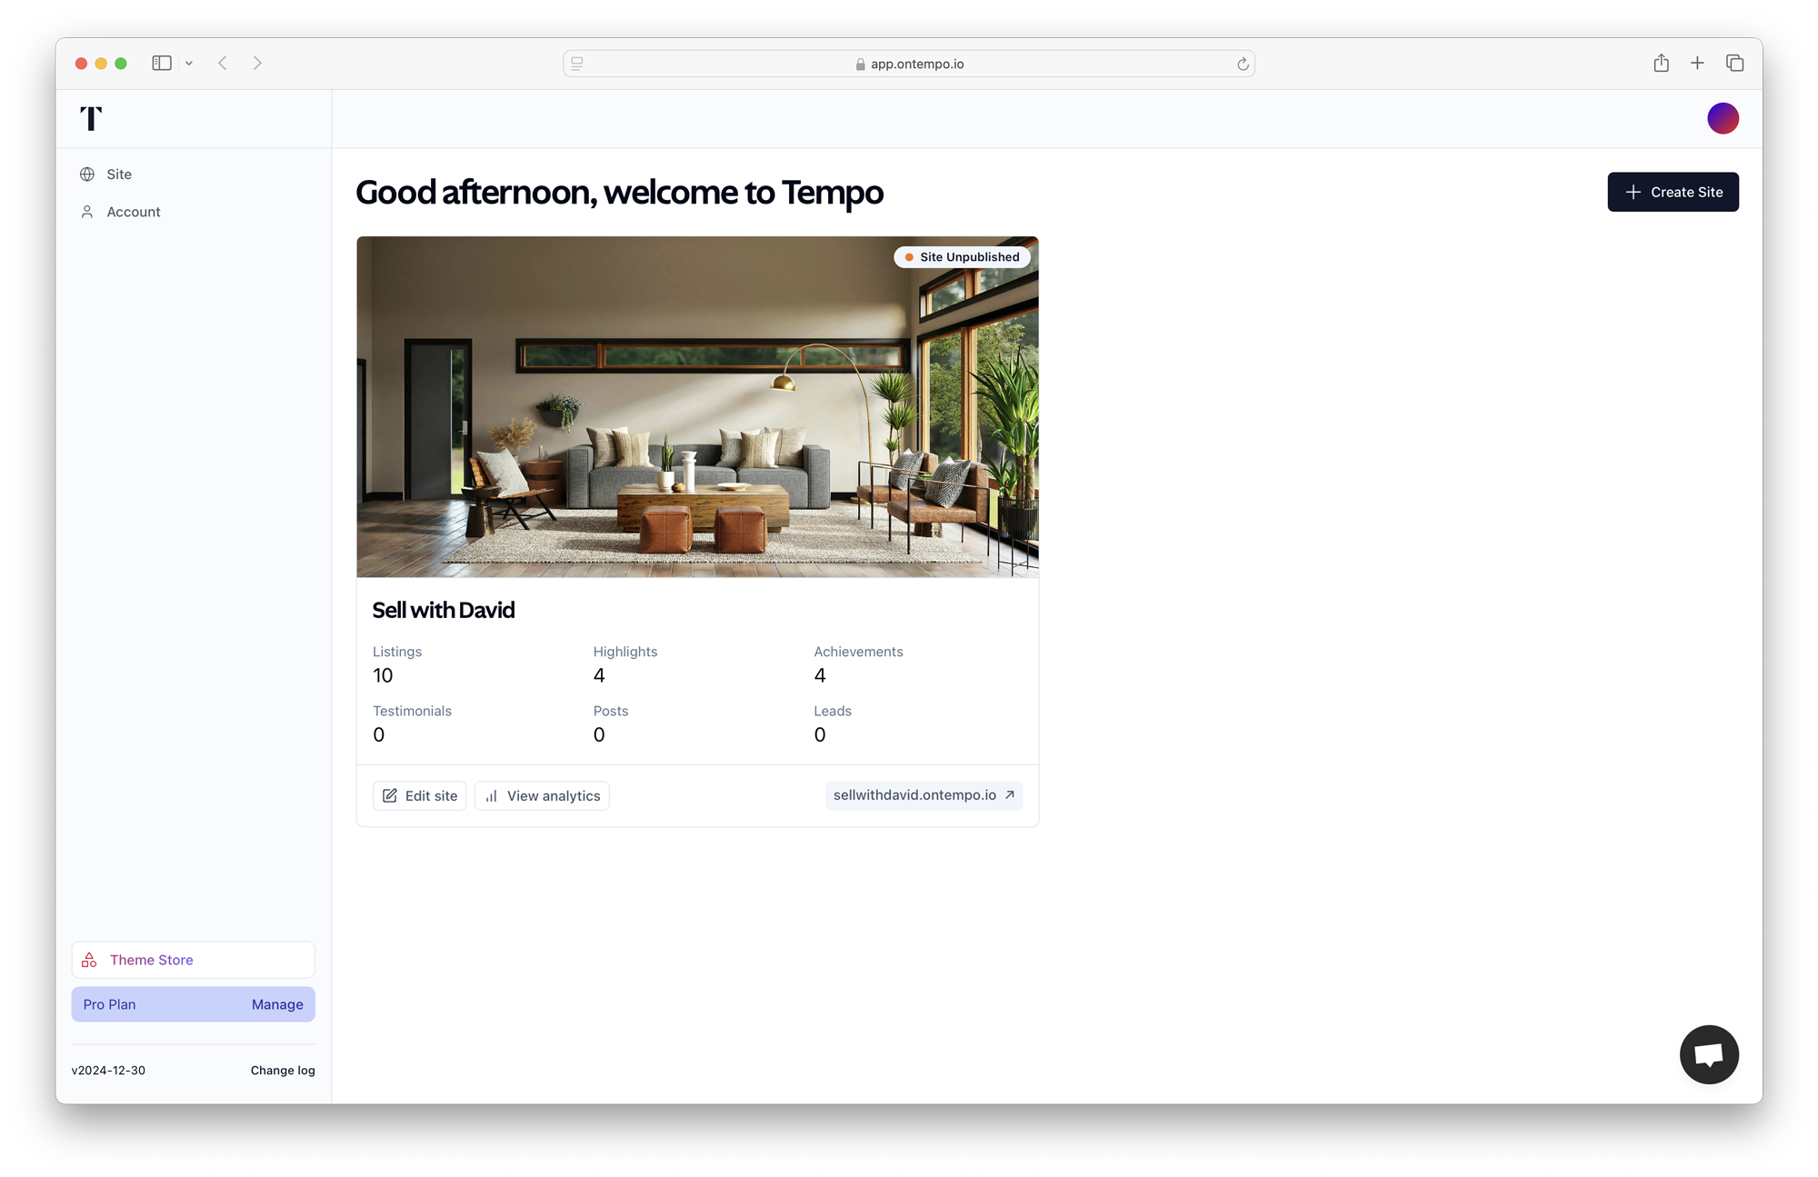This screenshot has width=1818, height=1177.
Task: Click the Pro Plan label
Action: 109,1004
